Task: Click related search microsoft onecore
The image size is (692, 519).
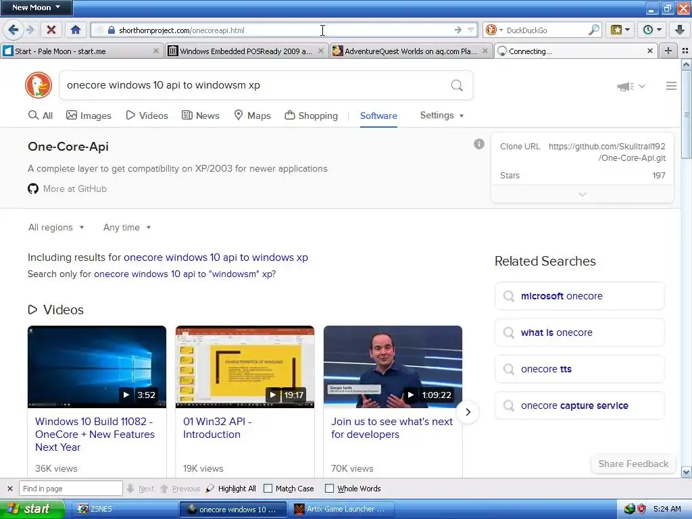Action: point(579,296)
